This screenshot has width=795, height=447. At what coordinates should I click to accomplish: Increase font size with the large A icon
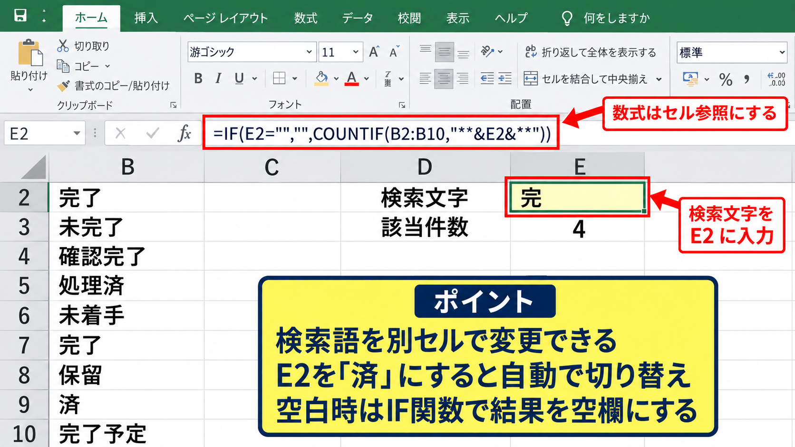[374, 52]
